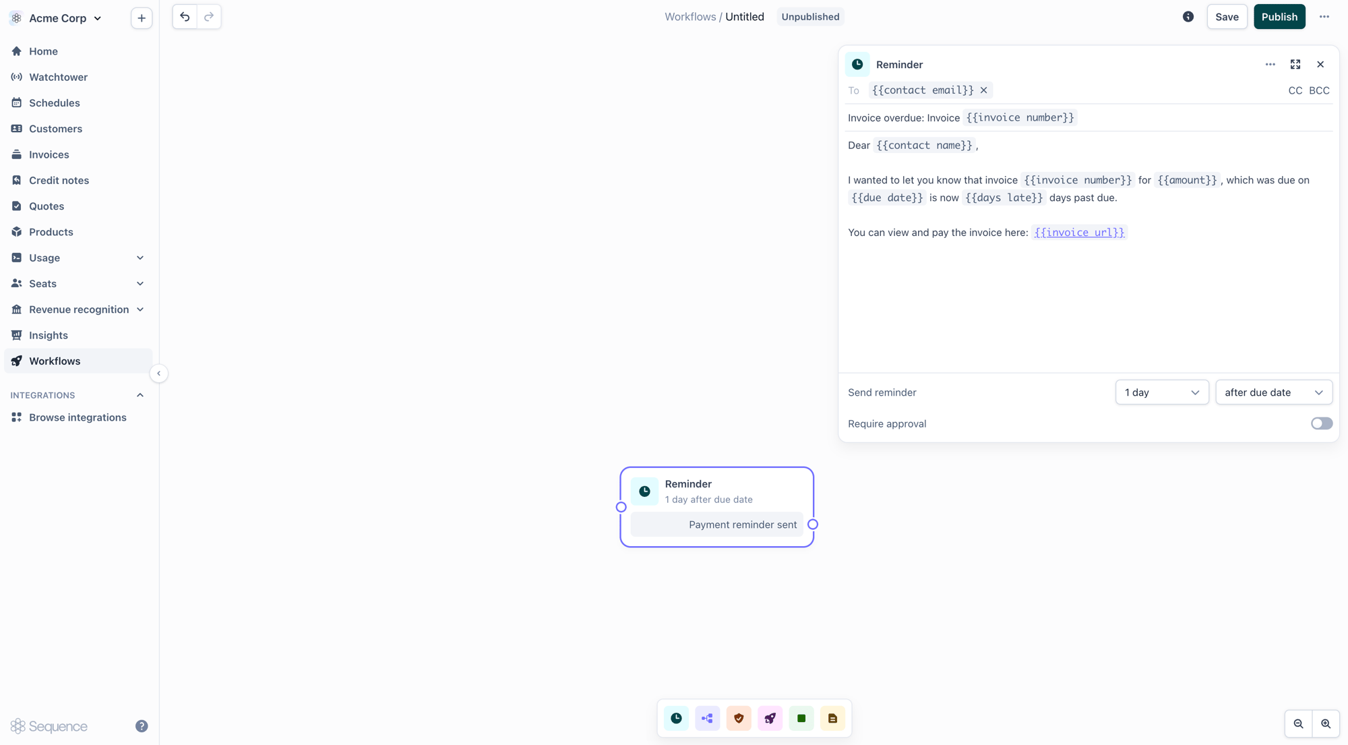Viewport: 1348px width, 745px height.
Task: Click the email subject line field
Action: click(1089, 118)
